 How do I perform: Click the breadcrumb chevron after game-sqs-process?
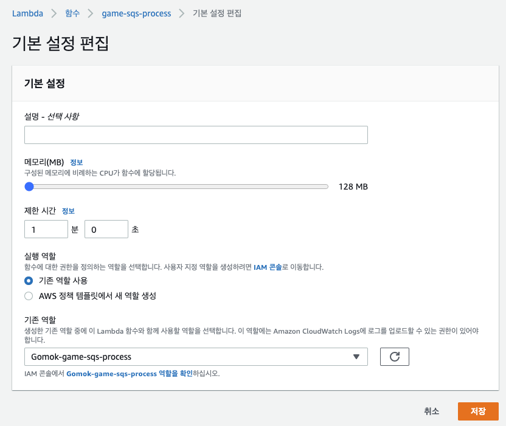point(182,13)
